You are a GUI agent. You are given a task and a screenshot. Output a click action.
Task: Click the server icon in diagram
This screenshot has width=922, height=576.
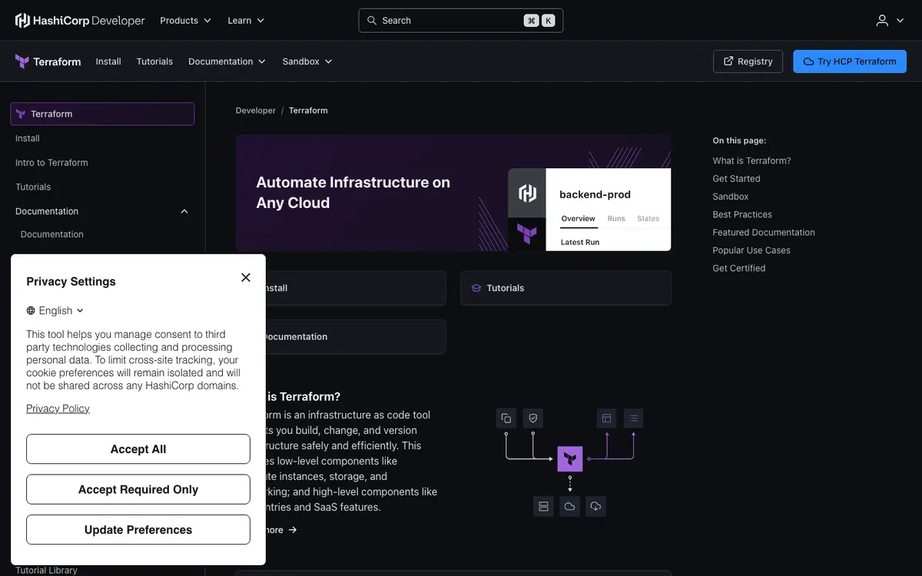click(x=543, y=506)
